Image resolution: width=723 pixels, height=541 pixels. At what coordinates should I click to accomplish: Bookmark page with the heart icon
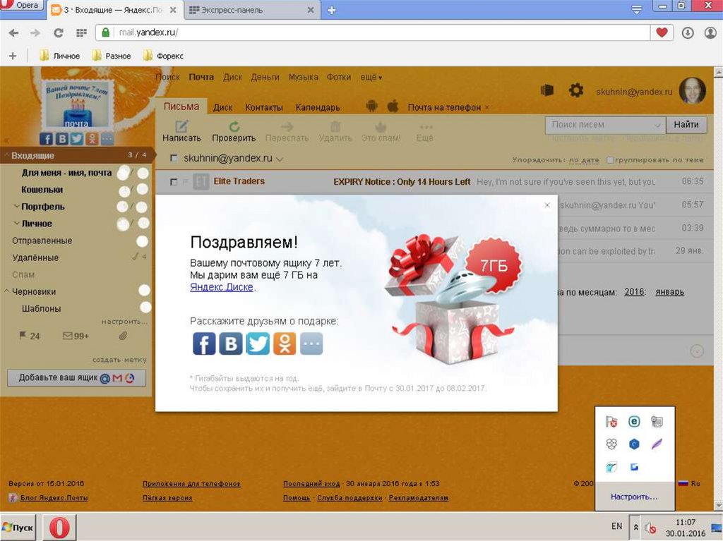pos(662,32)
